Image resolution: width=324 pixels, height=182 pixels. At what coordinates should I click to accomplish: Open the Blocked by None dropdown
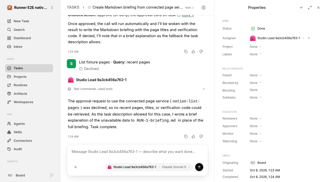tap(256, 83)
